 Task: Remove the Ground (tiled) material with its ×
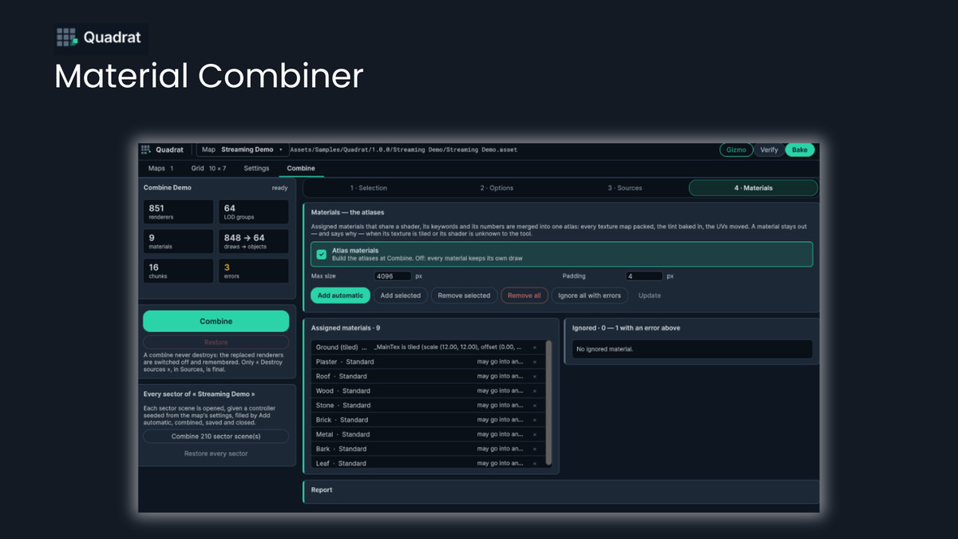pos(535,347)
